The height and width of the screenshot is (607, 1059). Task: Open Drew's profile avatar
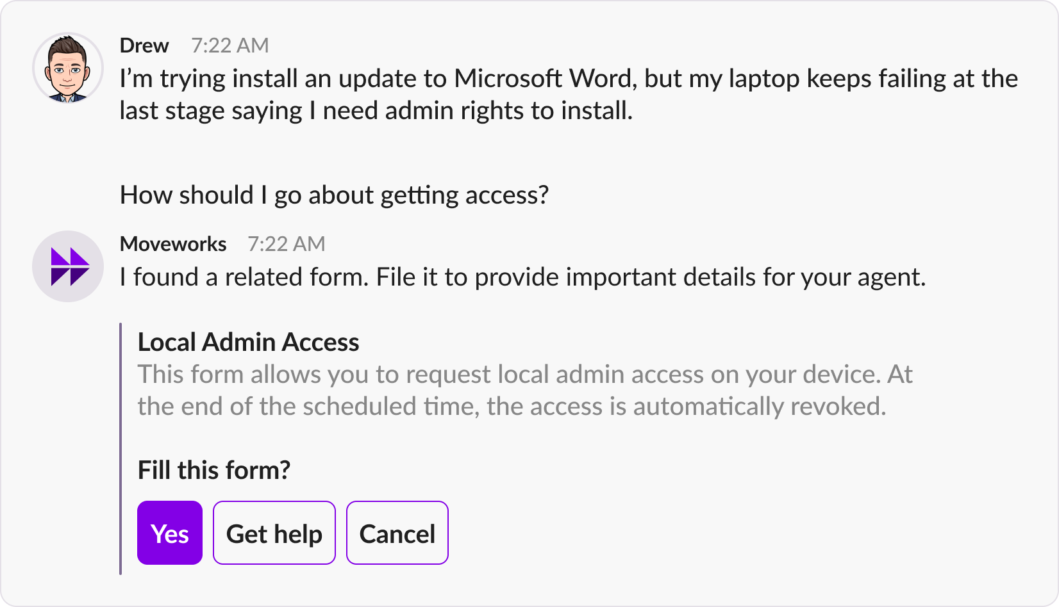tap(68, 68)
